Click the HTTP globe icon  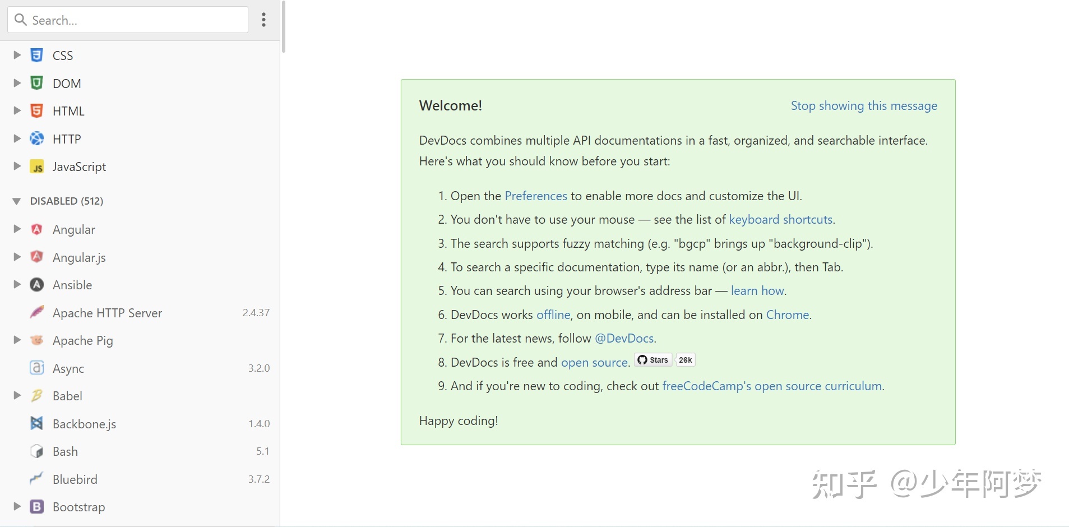pyautogui.click(x=36, y=139)
